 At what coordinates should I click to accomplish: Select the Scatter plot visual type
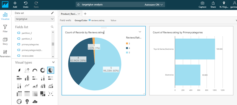[x=51, y=94]
